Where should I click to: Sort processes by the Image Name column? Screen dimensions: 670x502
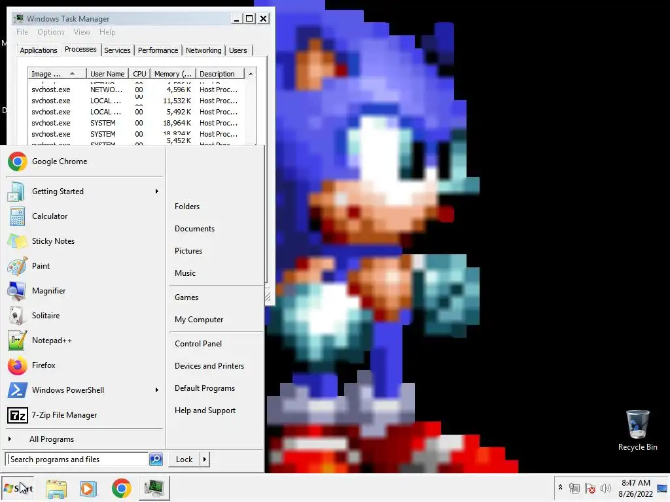click(57, 74)
